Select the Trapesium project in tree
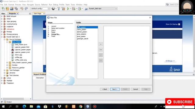The image size is (195, 109). (10, 83)
